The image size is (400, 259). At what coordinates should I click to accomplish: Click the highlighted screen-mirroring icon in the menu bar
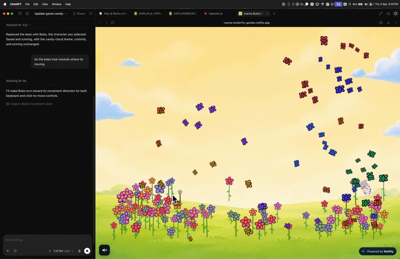tap(338, 4)
